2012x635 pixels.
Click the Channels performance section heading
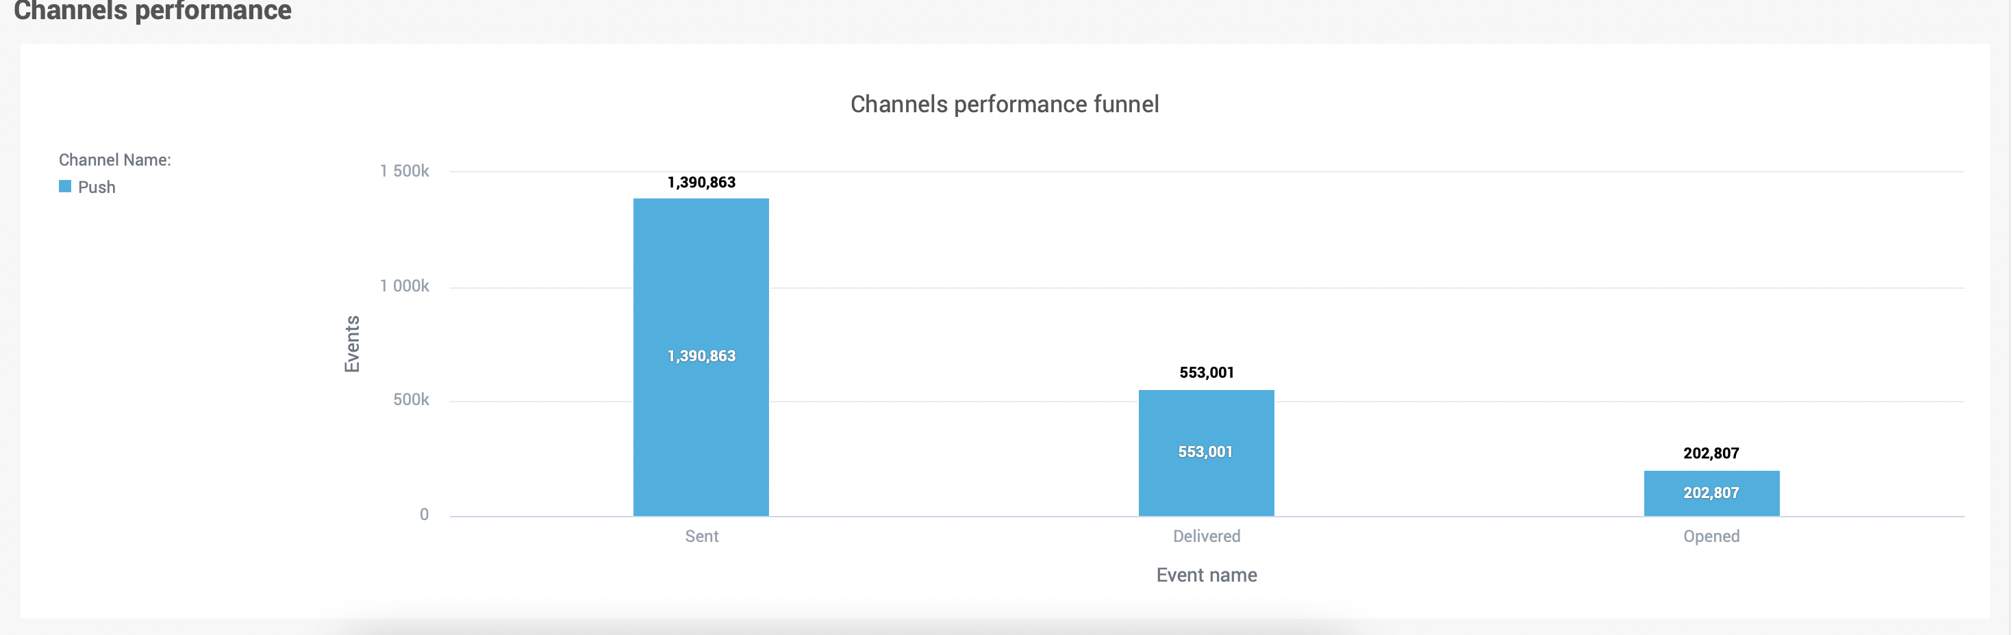tap(152, 11)
